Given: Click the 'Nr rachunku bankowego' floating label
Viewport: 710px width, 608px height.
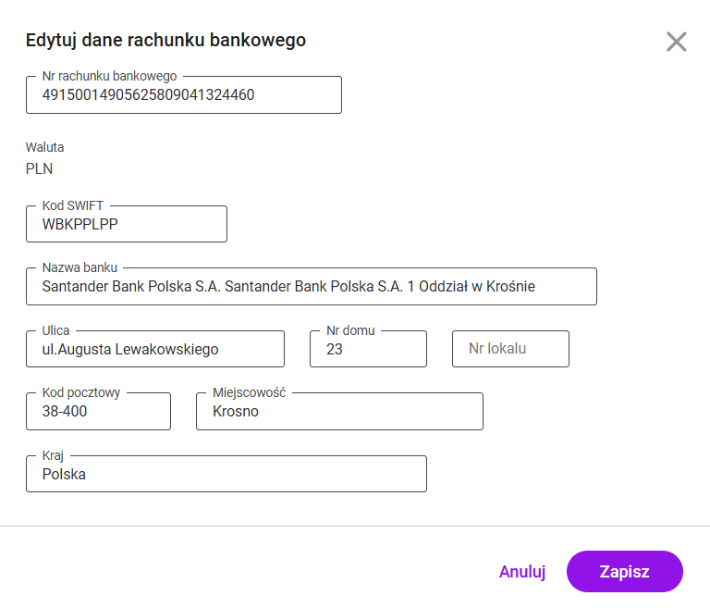Looking at the screenshot, I should coord(109,76).
